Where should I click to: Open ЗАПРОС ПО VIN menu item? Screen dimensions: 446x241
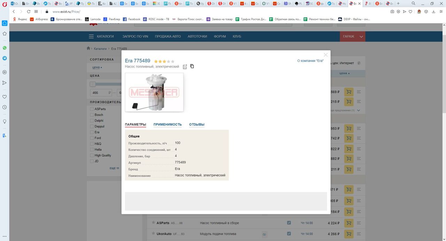click(x=135, y=37)
